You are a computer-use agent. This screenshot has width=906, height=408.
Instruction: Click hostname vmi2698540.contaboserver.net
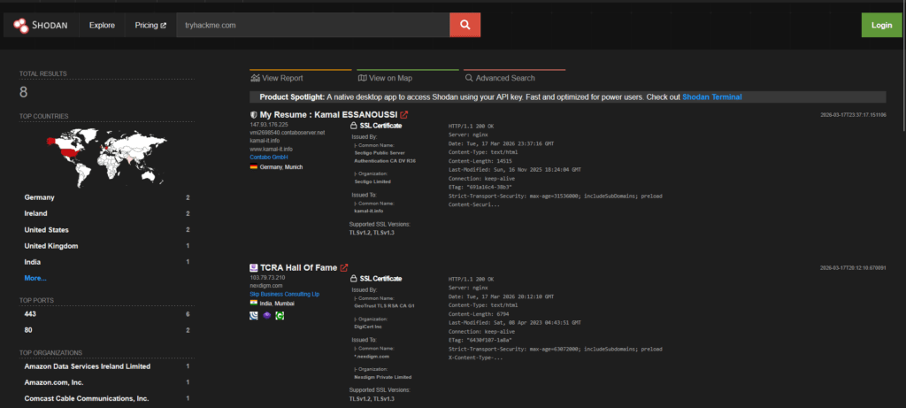[288, 133]
